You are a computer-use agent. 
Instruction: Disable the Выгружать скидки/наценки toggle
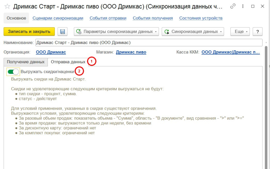click(13, 71)
